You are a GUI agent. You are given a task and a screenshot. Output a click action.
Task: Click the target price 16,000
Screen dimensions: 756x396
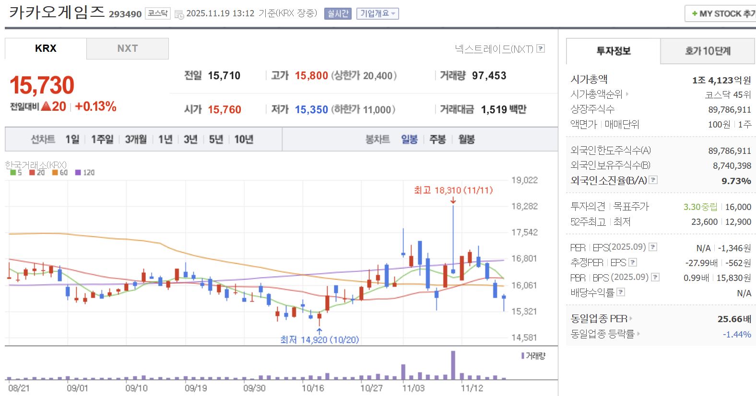pos(738,207)
